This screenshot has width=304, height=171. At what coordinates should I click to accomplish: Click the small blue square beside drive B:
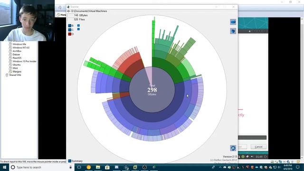(78, 25)
